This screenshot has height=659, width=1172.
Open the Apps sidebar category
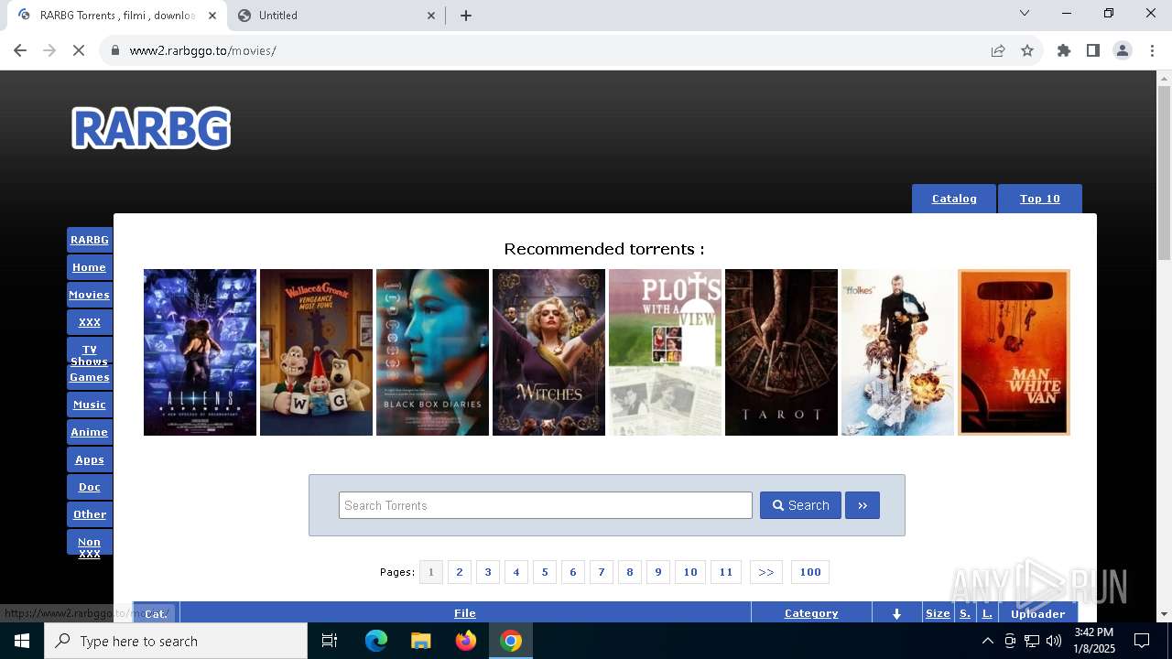coord(90,459)
